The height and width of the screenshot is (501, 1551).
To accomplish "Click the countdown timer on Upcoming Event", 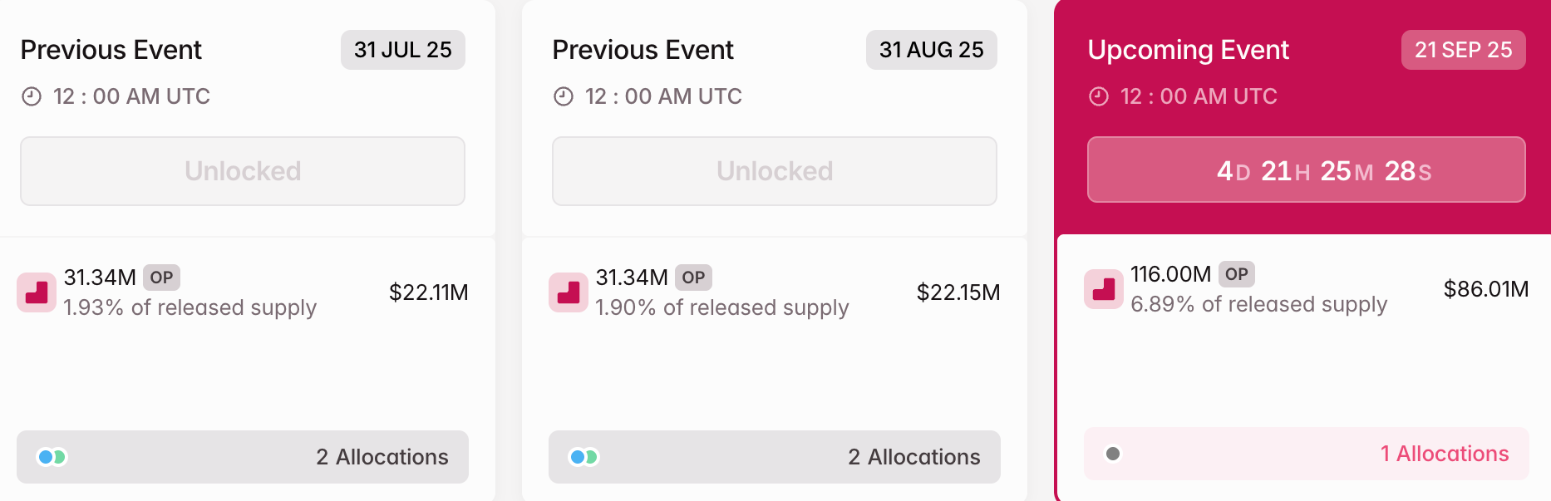I will (1307, 170).
